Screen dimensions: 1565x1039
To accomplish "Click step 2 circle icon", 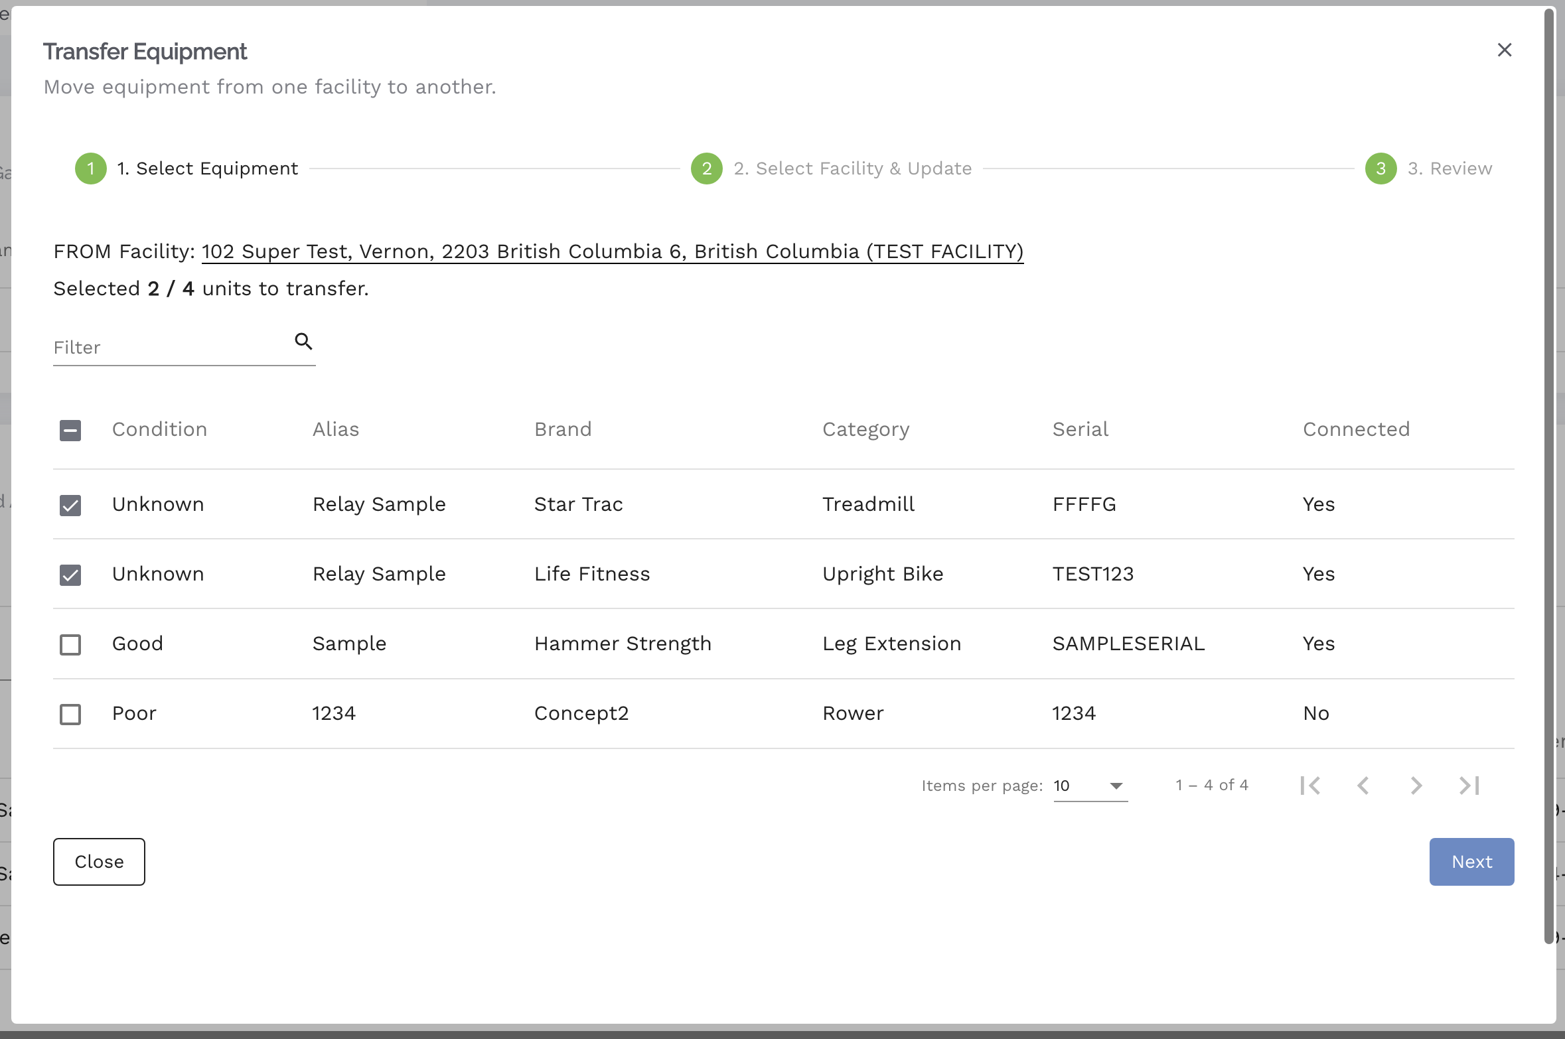I will pos(707,169).
